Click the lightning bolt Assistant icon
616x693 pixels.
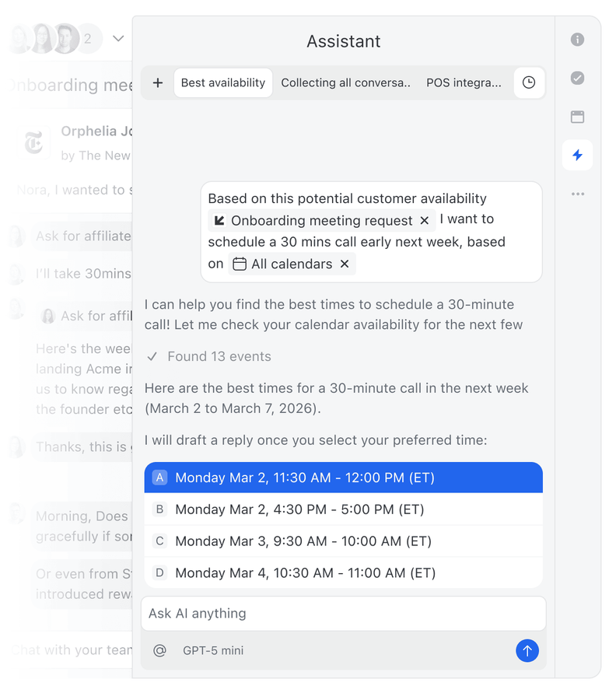[x=578, y=155]
